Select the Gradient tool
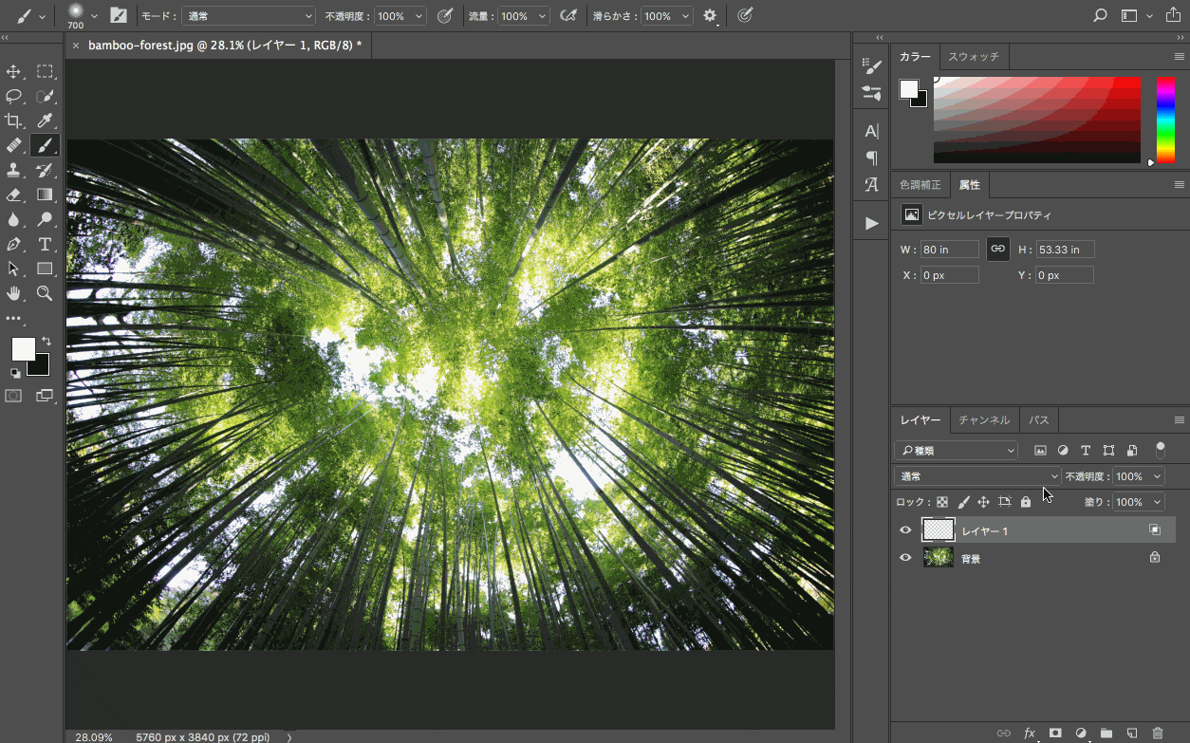The width and height of the screenshot is (1190, 743). pyautogui.click(x=45, y=195)
